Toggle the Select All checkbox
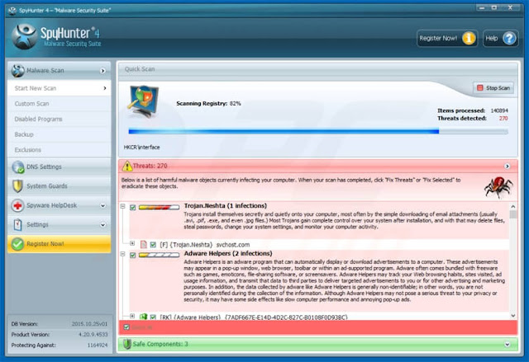This screenshot has width=529, height=362. [x=126, y=327]
